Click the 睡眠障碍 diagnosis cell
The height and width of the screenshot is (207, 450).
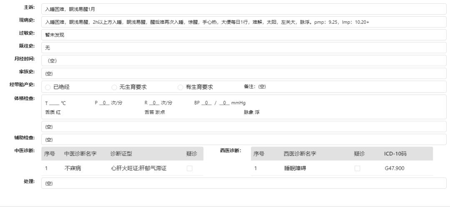(x=295, y=168)
